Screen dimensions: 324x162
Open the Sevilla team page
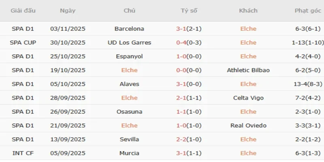(x=129, y=139)
